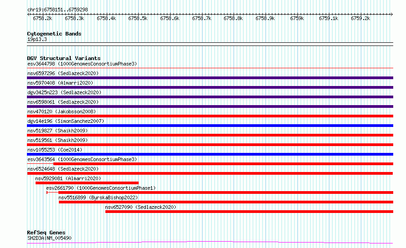This screenshot has height=248, width=406.
Task: Click the red bar under nsv519561
Action: (x=210, y=145)
